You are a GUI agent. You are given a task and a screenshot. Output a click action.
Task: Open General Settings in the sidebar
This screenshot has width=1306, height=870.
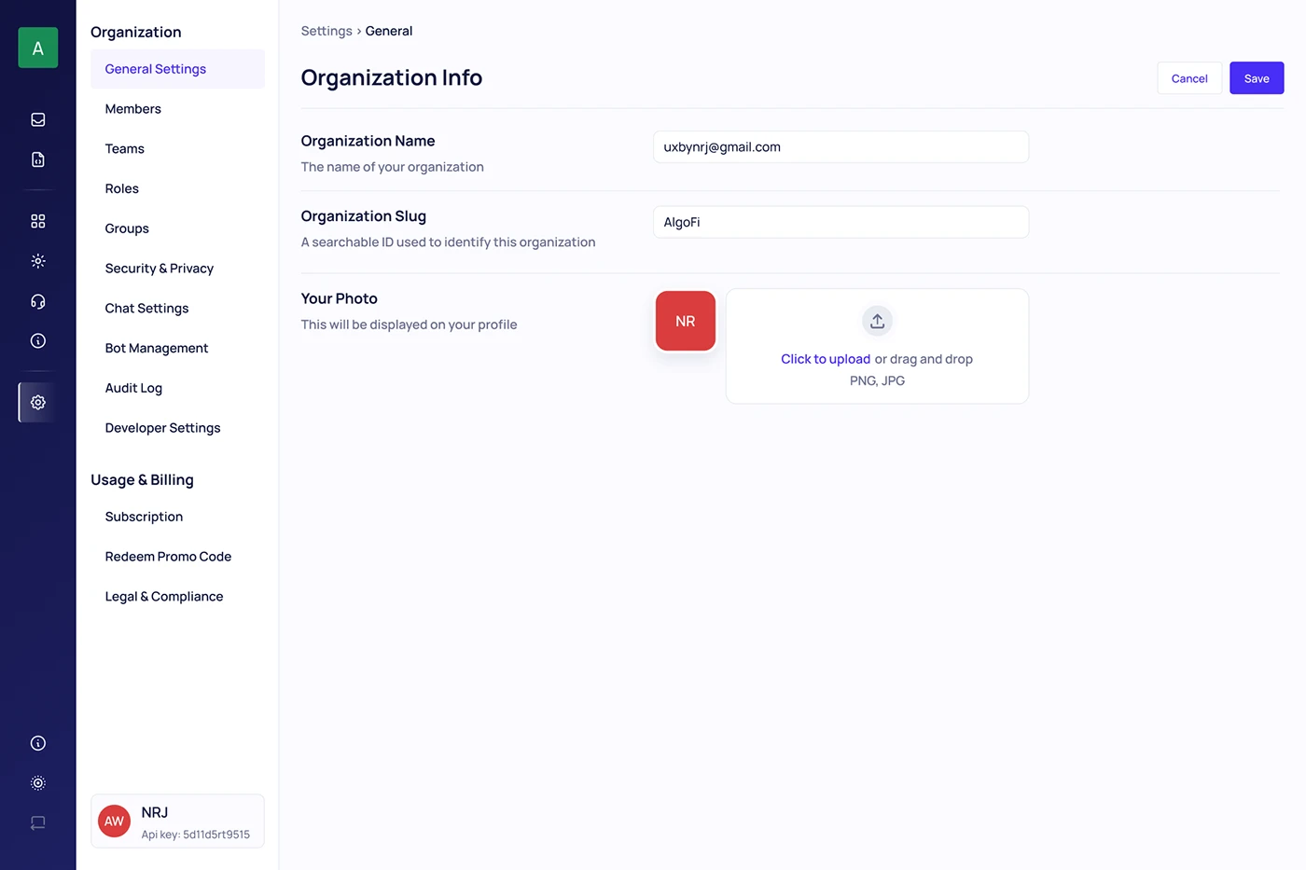(177, 69)
